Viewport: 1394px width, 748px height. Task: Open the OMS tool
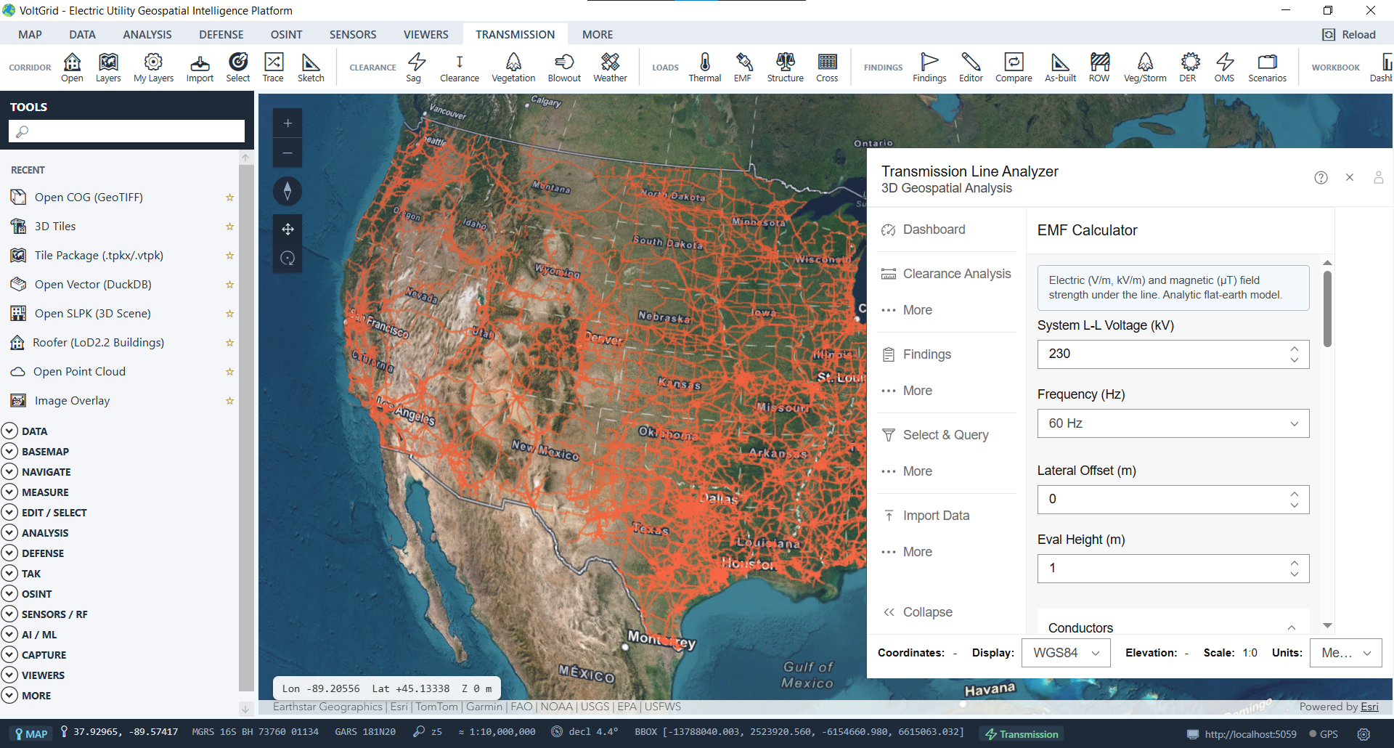(x=1224, y=68)
